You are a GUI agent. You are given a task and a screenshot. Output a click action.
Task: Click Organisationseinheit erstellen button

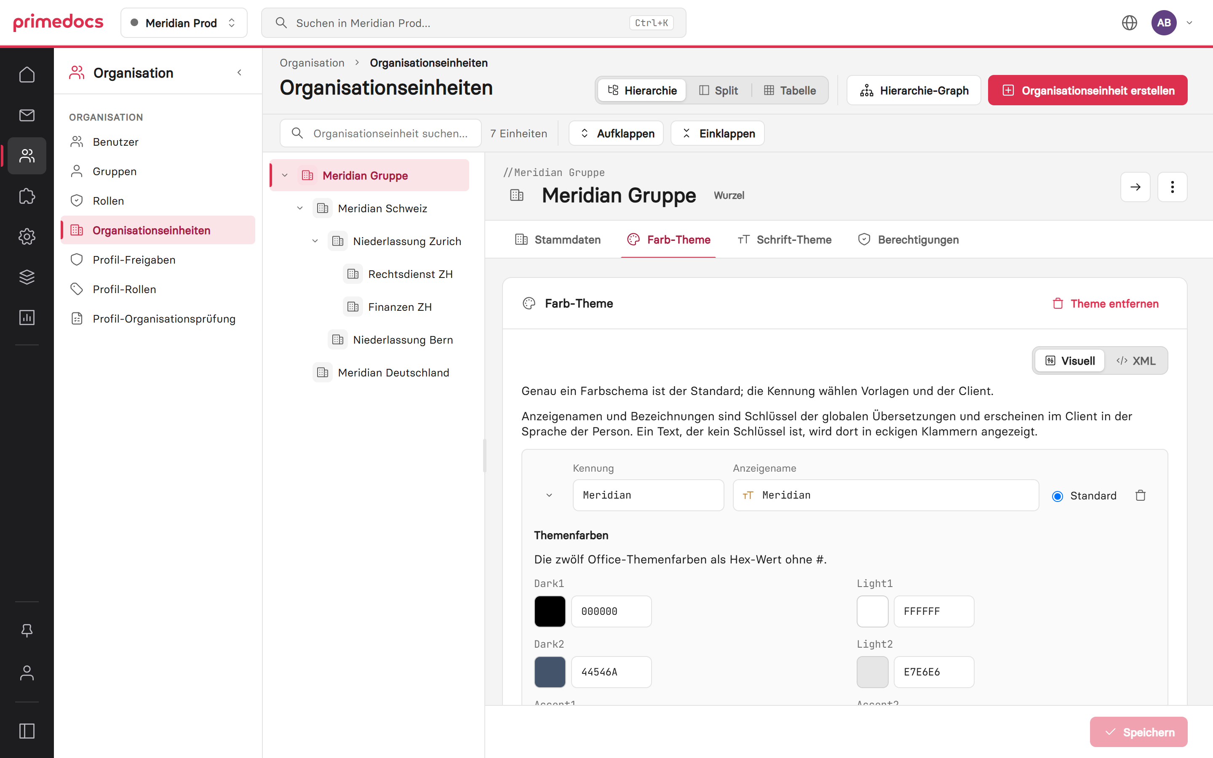1087,90
